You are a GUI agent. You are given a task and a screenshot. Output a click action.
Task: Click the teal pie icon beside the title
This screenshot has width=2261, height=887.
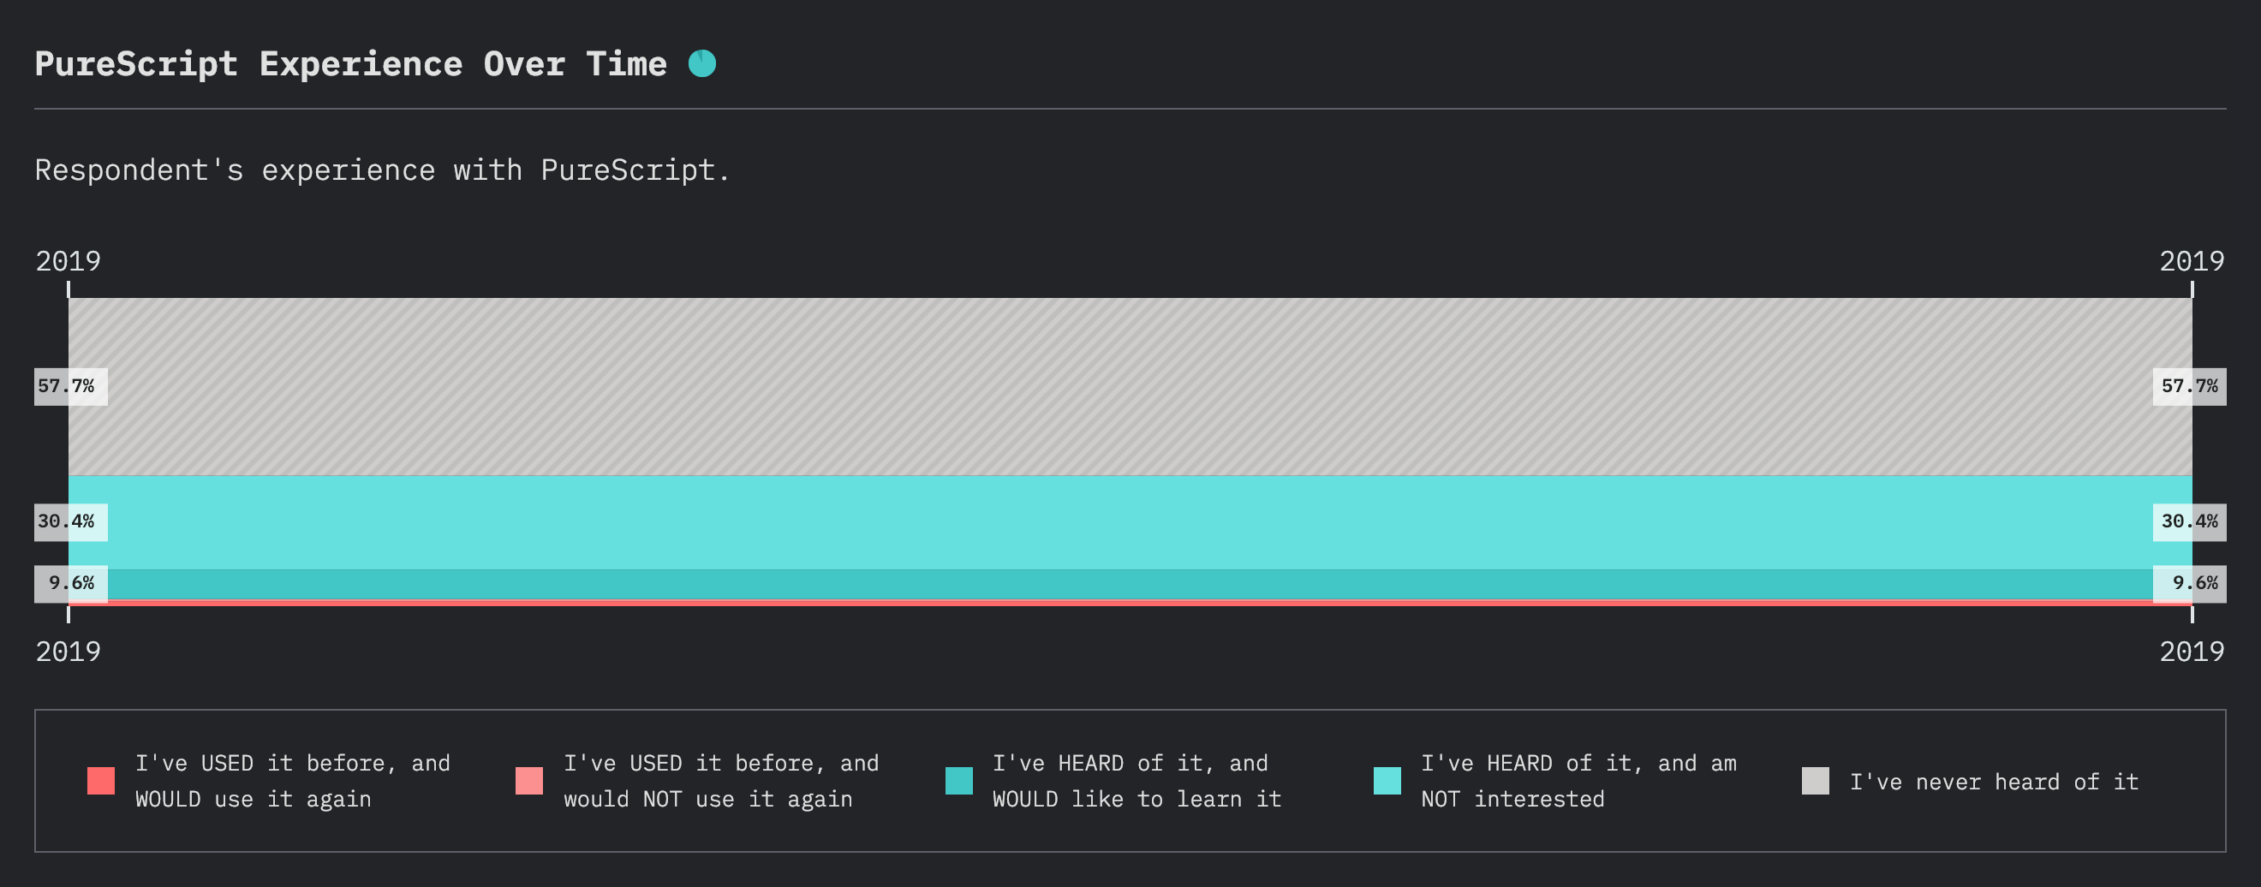click(x=702, y=63)
